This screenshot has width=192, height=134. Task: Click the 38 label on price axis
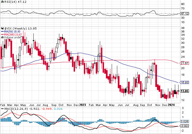[182, 28]
